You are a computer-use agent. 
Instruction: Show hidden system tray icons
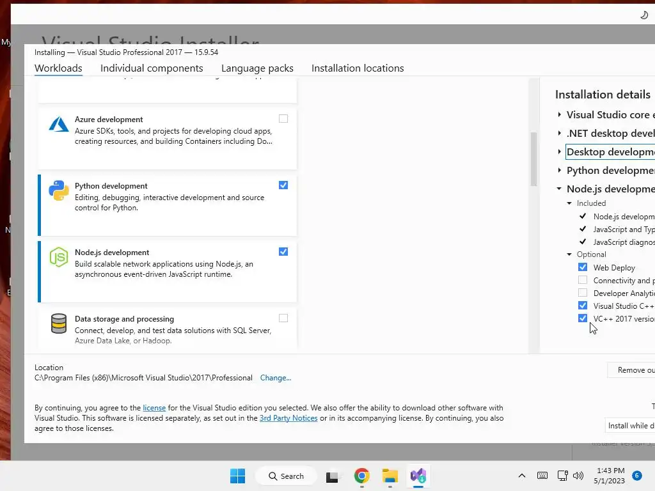(x=522, y=476)
